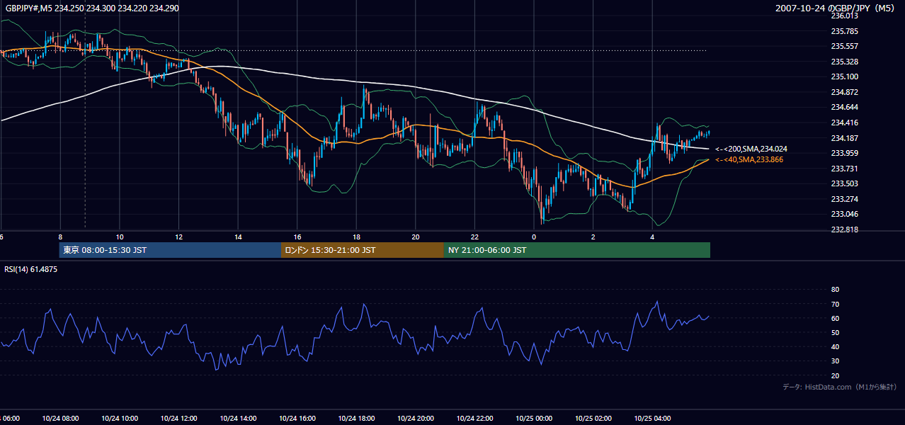Click RSI scale value 50
This screenshot has height=425, width=905.
click(x=835, y=332)
